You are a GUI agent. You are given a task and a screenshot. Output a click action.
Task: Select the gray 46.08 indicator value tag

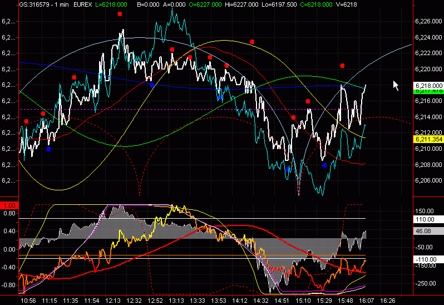(428, 231)
